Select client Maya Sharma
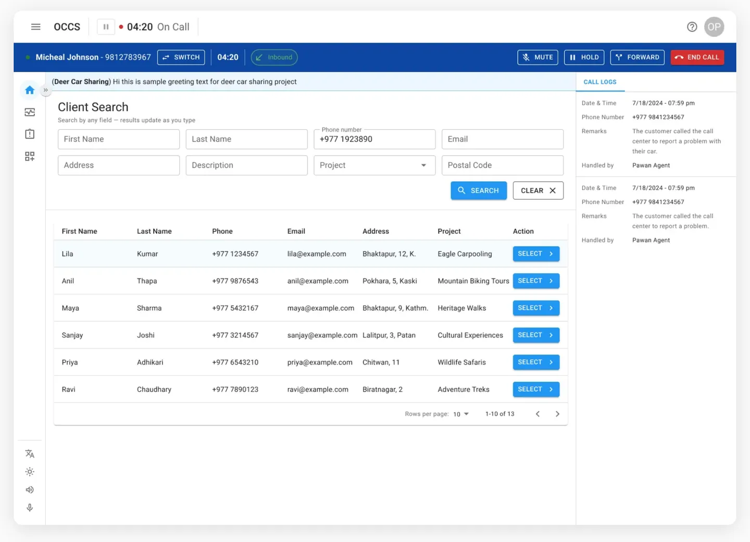 [536, 308]
